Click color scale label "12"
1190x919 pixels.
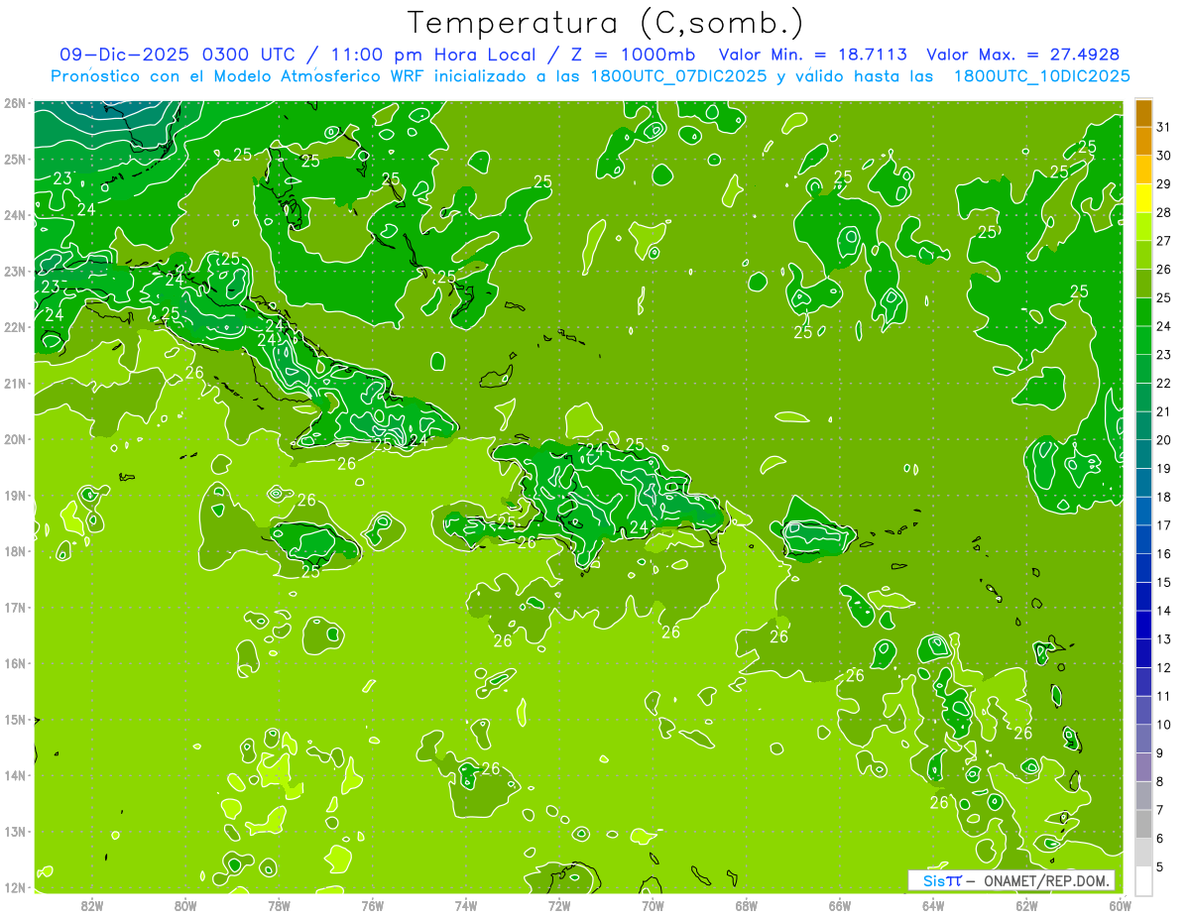1164,667
